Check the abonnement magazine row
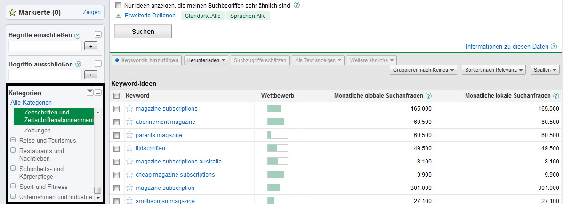 pyautogui.click(x=116, y=122)
